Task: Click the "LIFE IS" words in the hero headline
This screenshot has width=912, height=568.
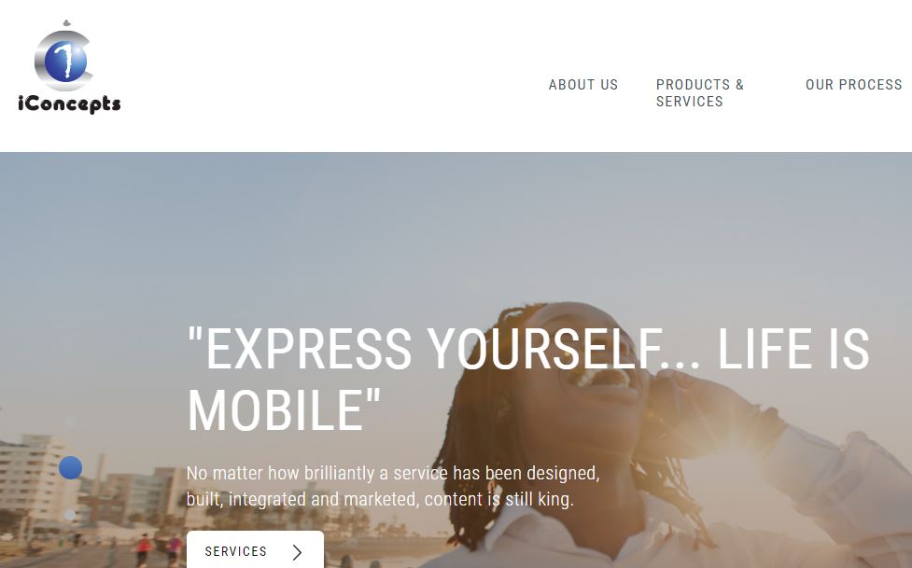Action: tap(793, 349)
